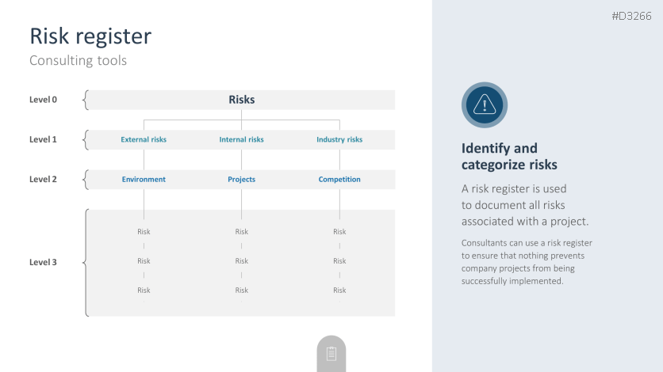Click the clipboard icon at slide bottom
663x372 pixels.
(331, 354)
